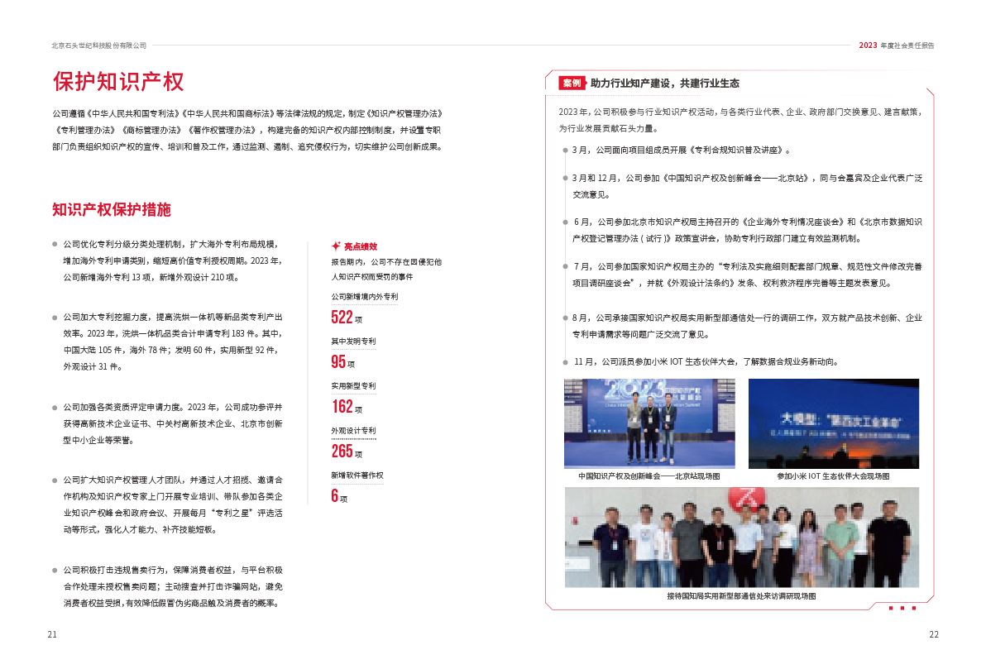Screen dimensions: 986x669
Task: Click the bullet before 公司积极打击违规售卖行为 paragraph
Action: [x=55, y=571]
